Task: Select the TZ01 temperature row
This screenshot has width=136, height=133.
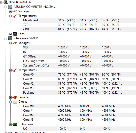Action: (x=79, y=25)
